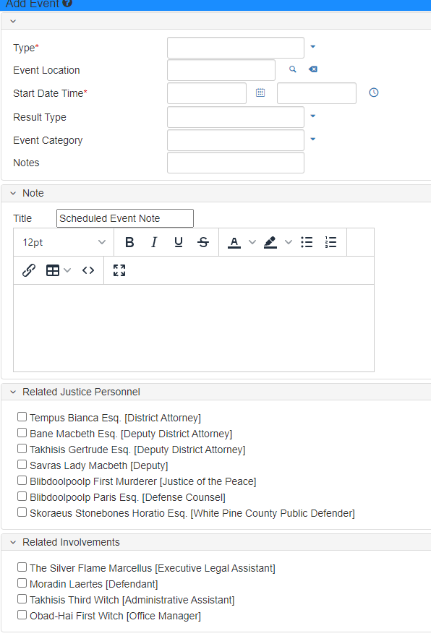The width and height of the screenshot is (431, 636).
Task: Click the Start Date input field
Action: tap(207, 93)
